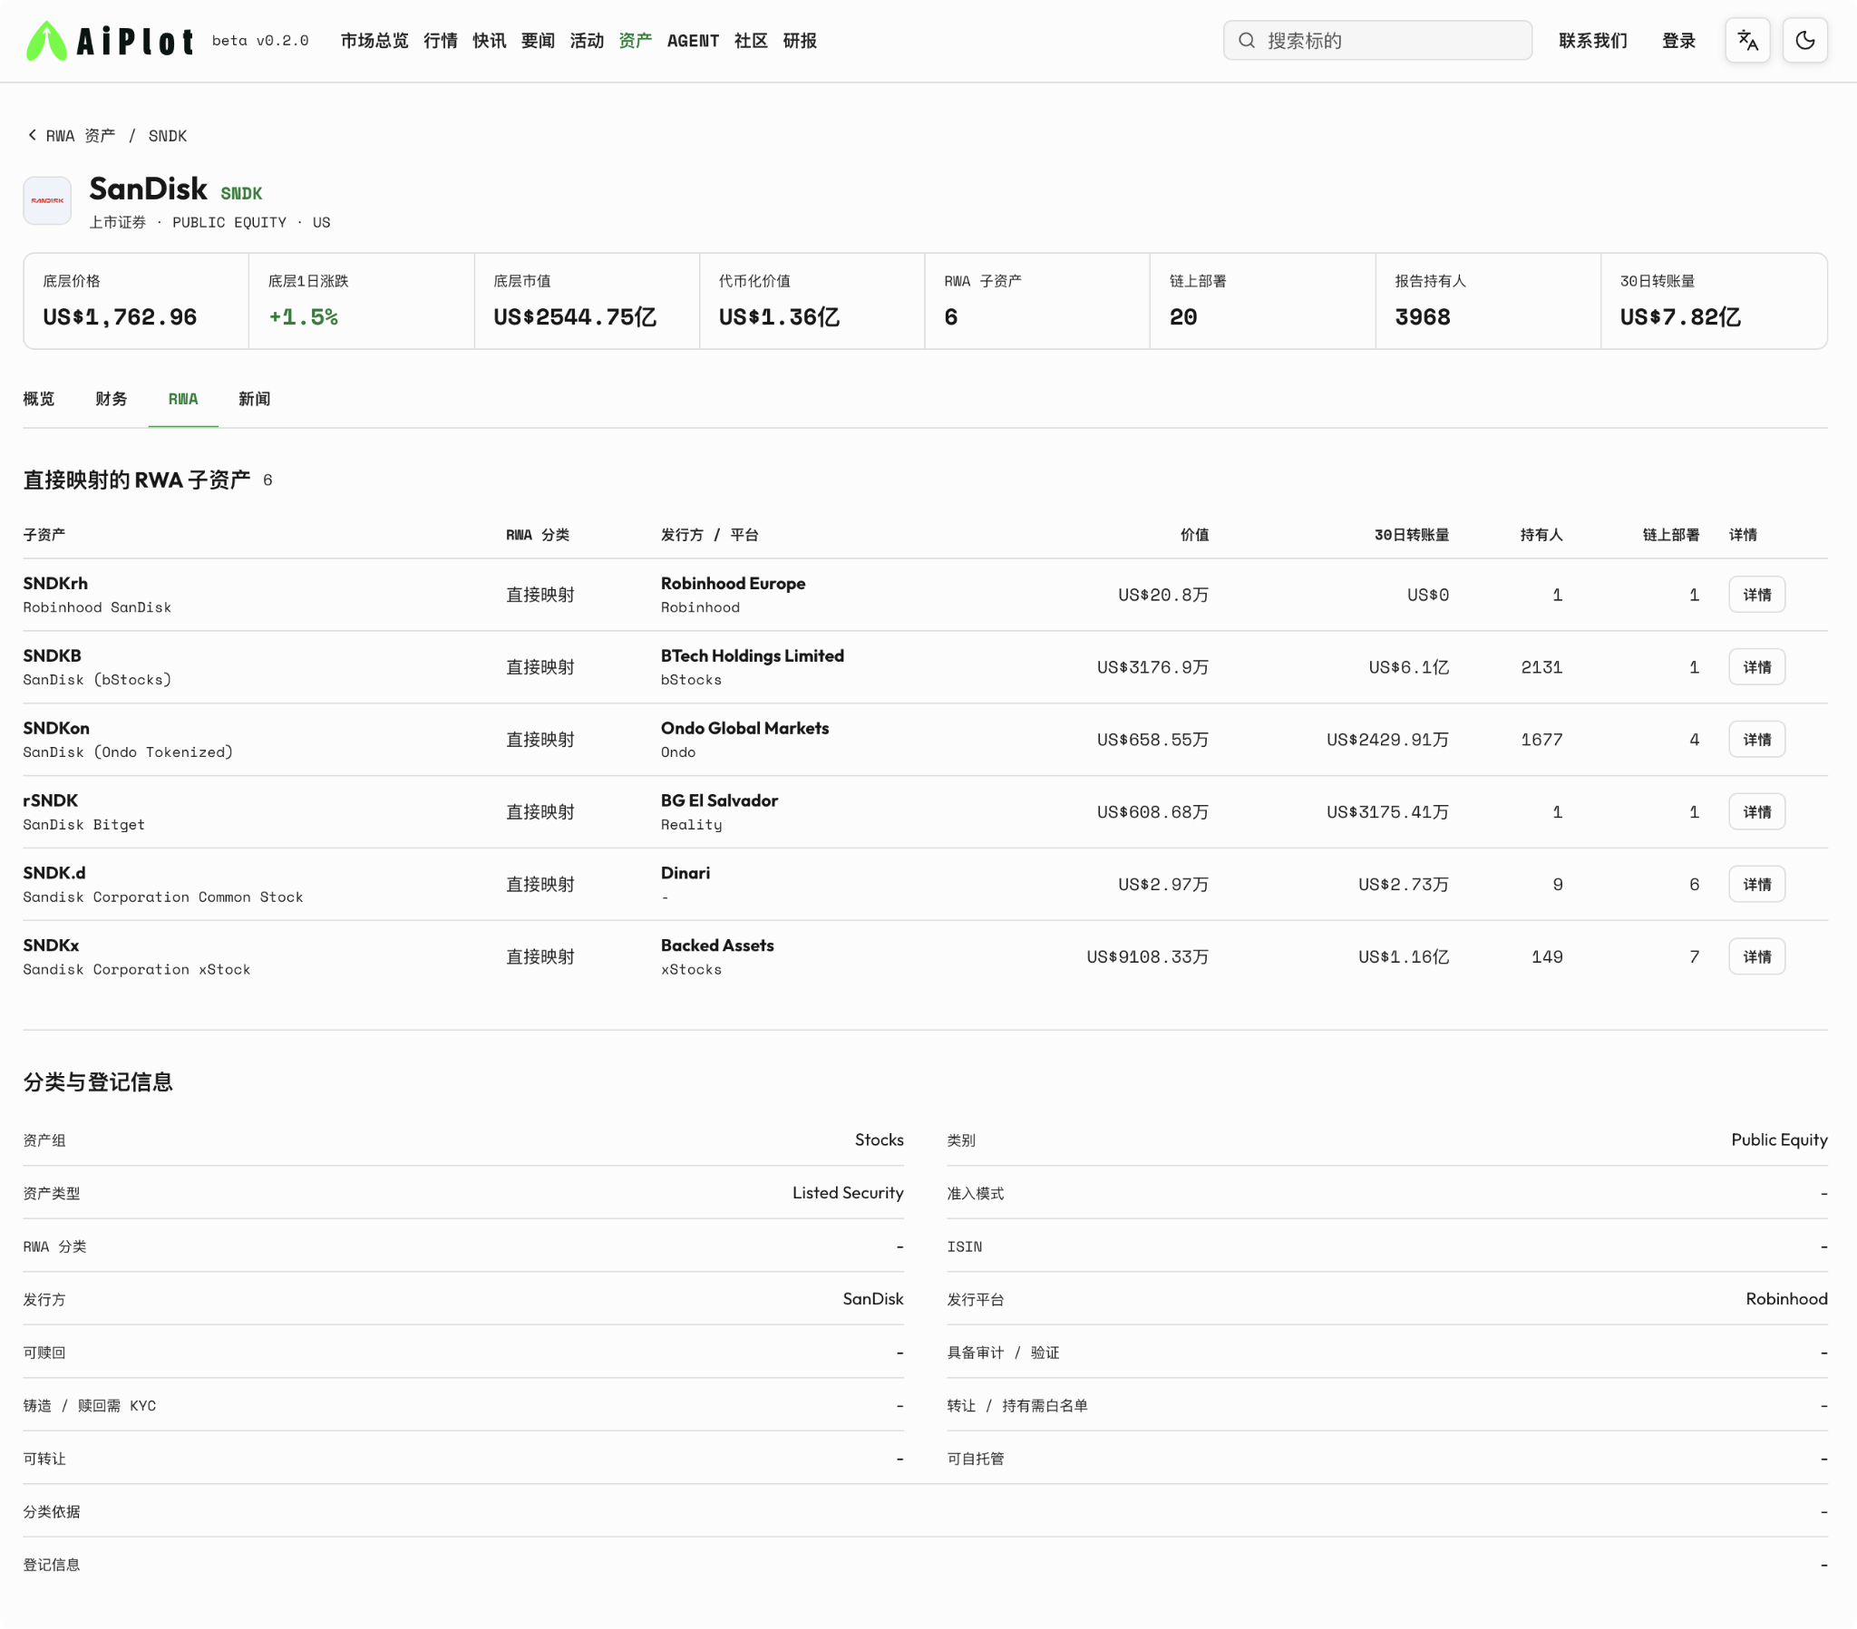Open 社区 menu item

coord(751,41)
